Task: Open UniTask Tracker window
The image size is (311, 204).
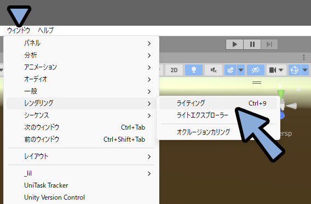Action: coord(81,185)
